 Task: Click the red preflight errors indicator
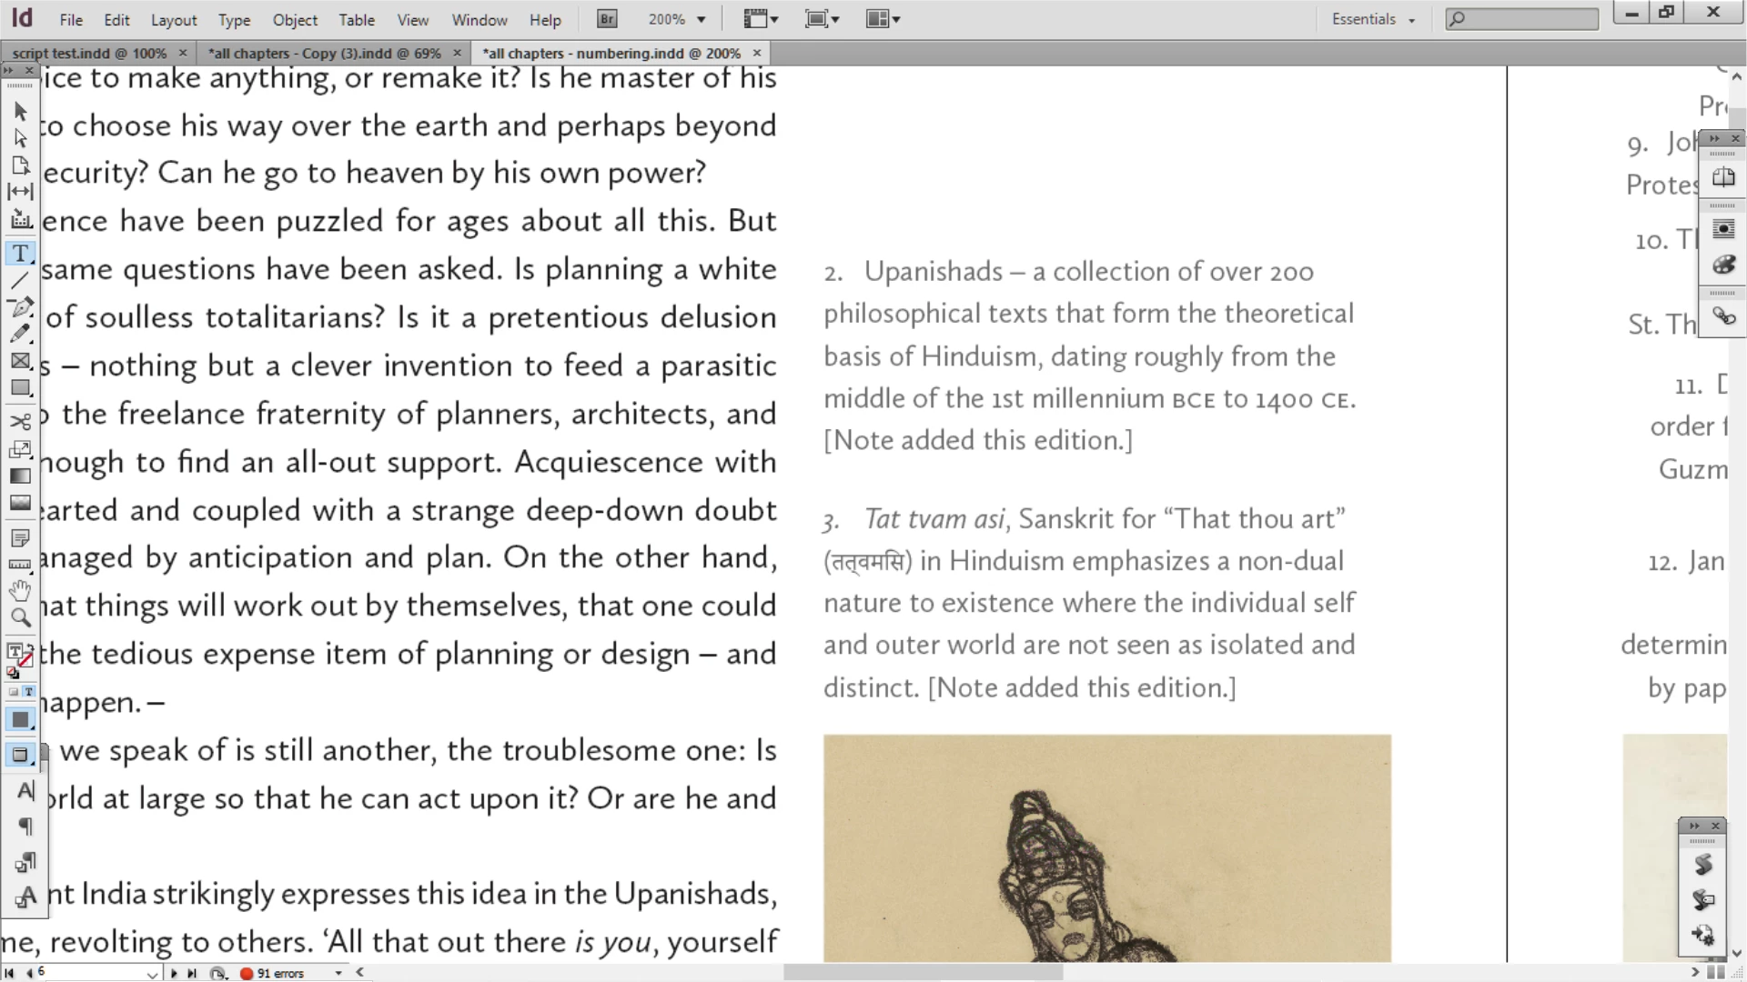[x=247, y=973]
